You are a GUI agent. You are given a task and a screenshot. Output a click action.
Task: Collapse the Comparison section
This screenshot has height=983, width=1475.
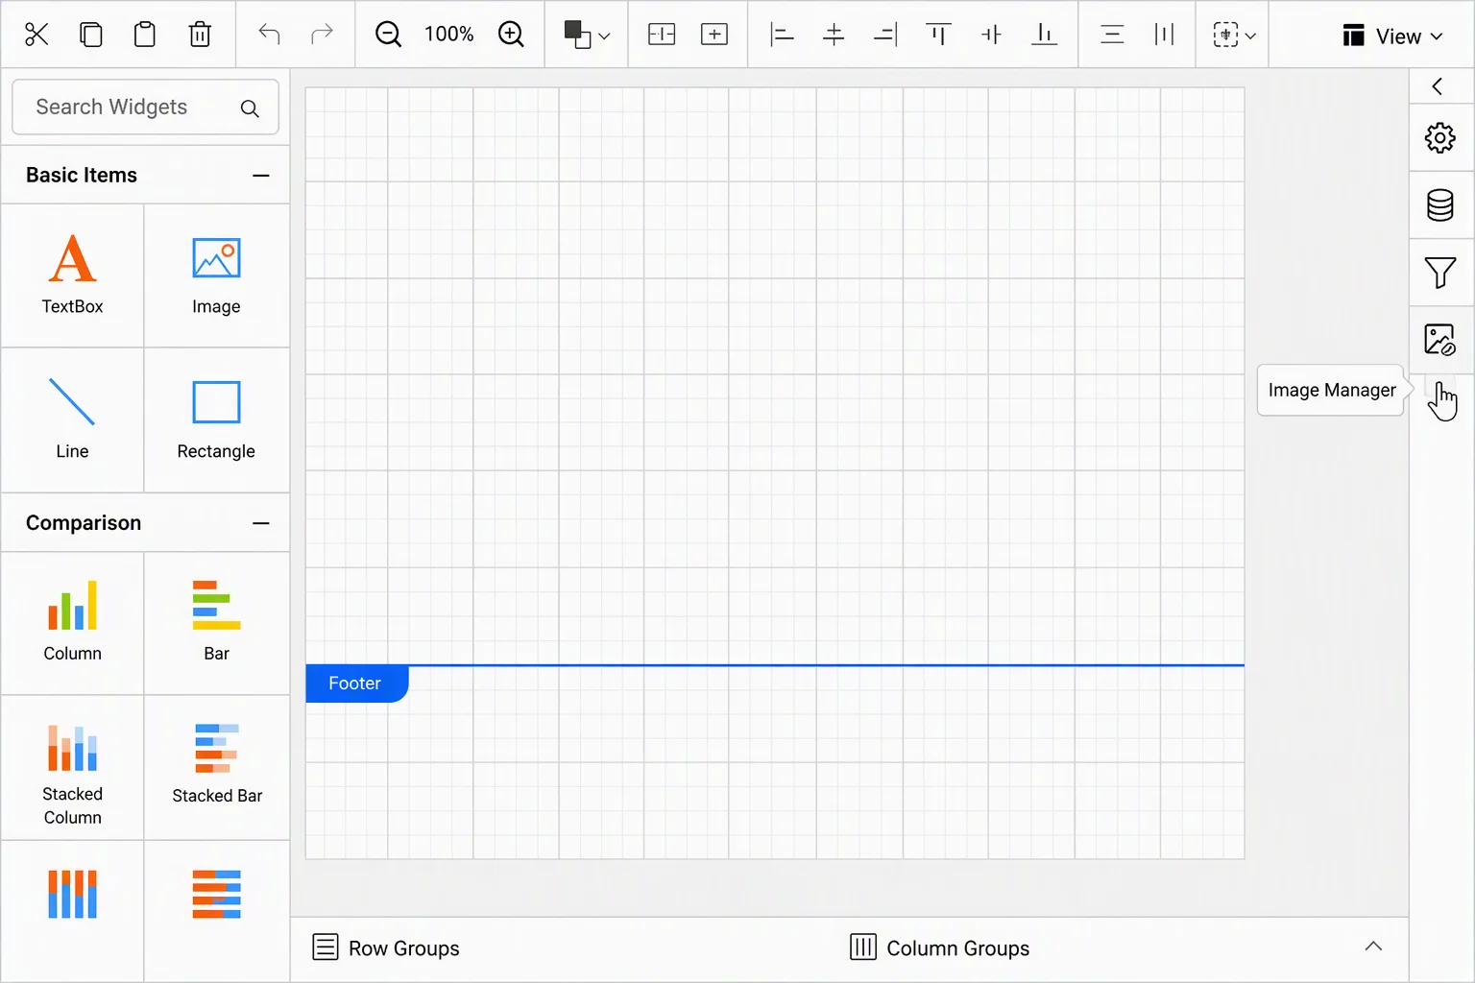[x=260, y=523]
